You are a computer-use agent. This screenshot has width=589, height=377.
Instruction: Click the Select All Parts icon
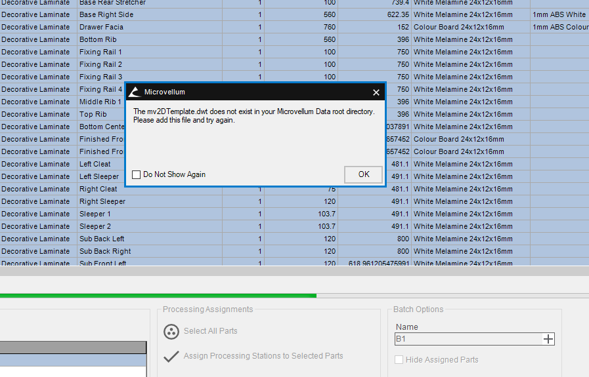point(171,332)
